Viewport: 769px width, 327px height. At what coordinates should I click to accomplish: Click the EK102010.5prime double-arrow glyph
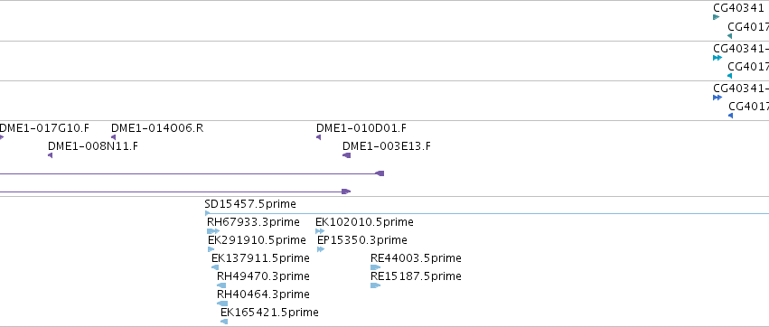click(x=320, y=231)
